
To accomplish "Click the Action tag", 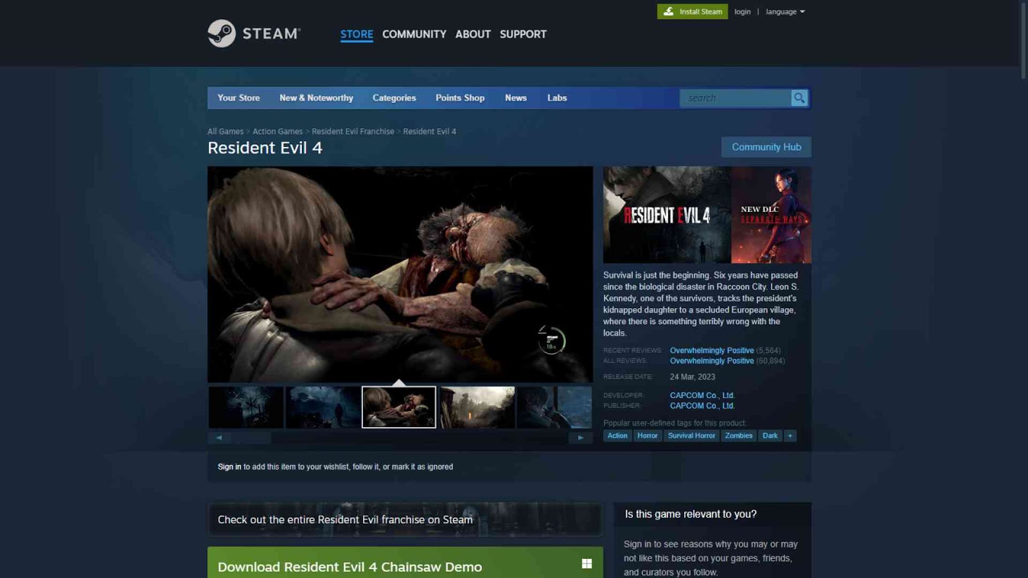I will (x=617, y=435).
